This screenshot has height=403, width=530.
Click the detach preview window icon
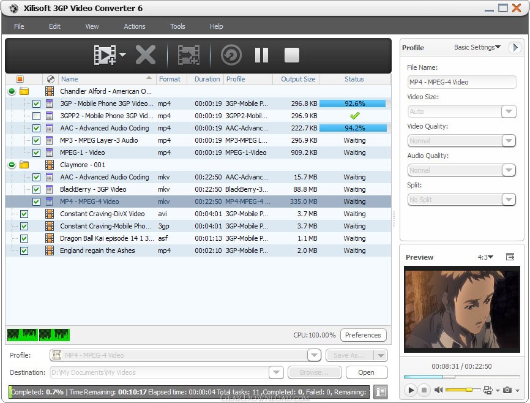point(510,257)
